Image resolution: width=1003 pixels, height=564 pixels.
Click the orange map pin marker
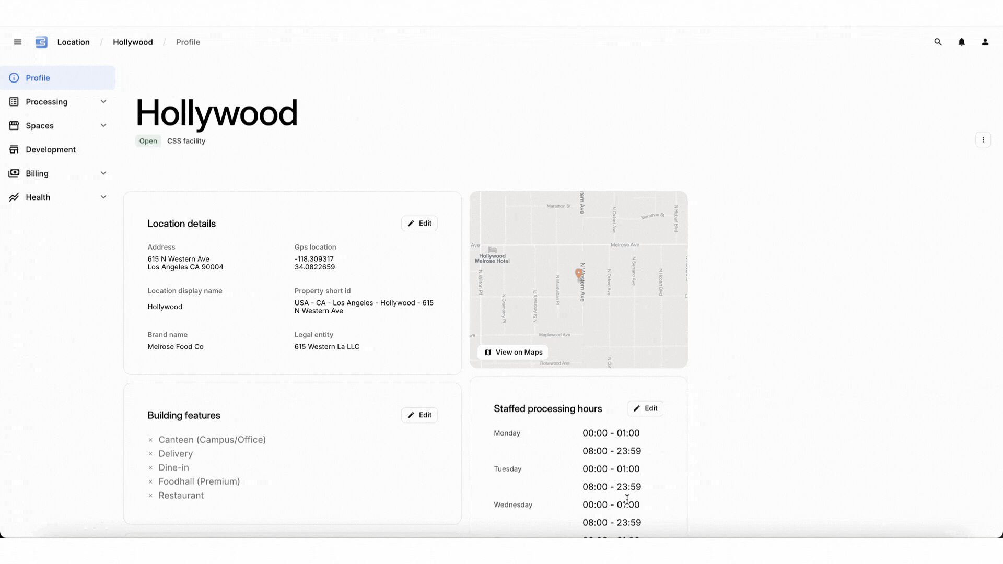pyautogui.click(x=578, y=273)
